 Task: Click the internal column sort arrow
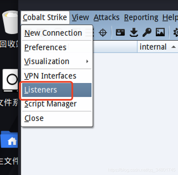(174, 47)
